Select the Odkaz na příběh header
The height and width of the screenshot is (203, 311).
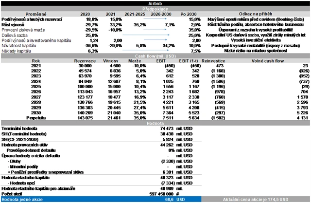256,14
